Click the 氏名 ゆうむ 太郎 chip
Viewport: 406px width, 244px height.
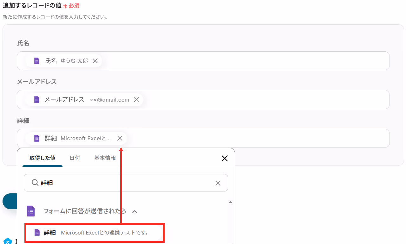(x=63, y=61)
